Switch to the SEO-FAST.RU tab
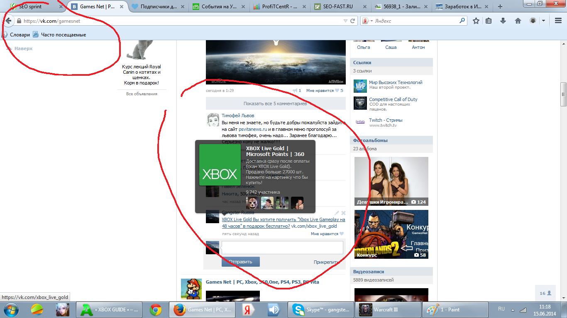567x318 pixels. [x=340, y=7]
